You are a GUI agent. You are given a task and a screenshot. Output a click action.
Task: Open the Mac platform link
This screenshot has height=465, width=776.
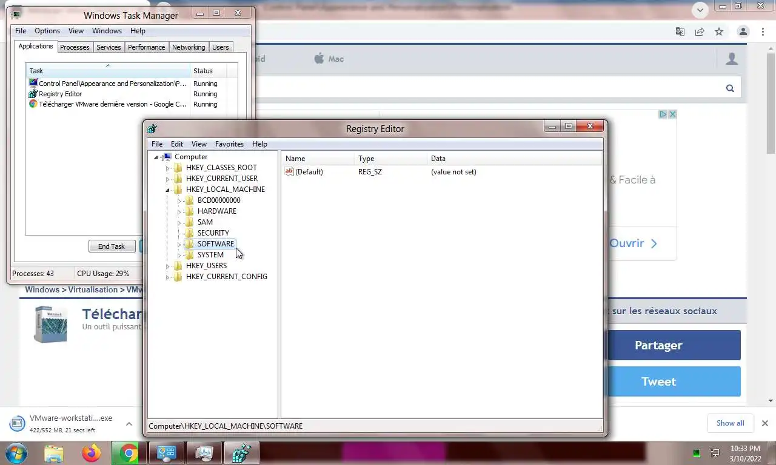click(329, 59)
